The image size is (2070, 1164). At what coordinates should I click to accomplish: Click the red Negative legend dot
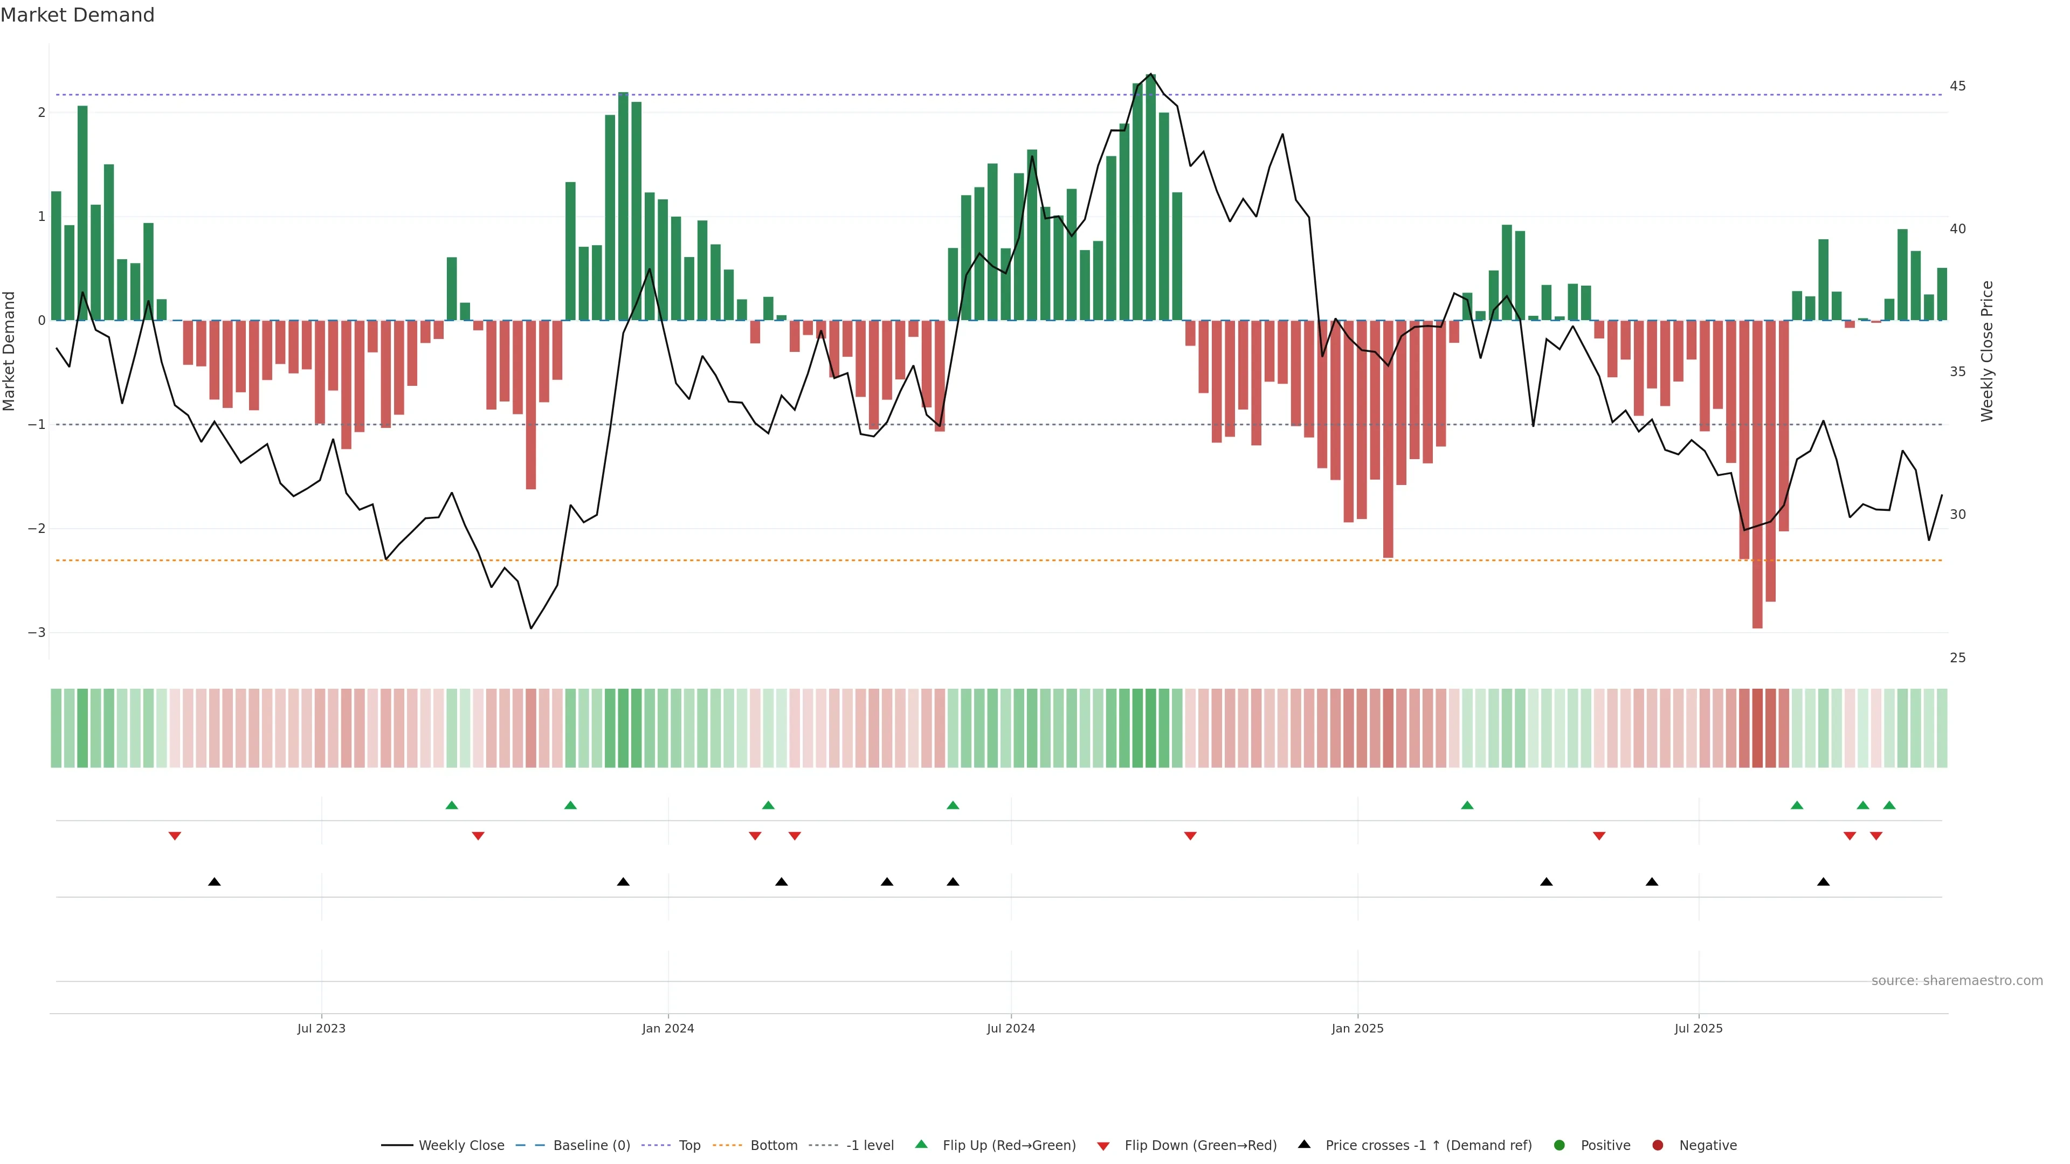tap(1658, 1145)
